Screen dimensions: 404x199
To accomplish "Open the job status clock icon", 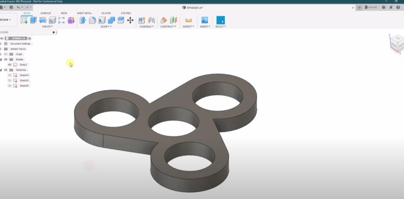I will (x=384, y=7).
